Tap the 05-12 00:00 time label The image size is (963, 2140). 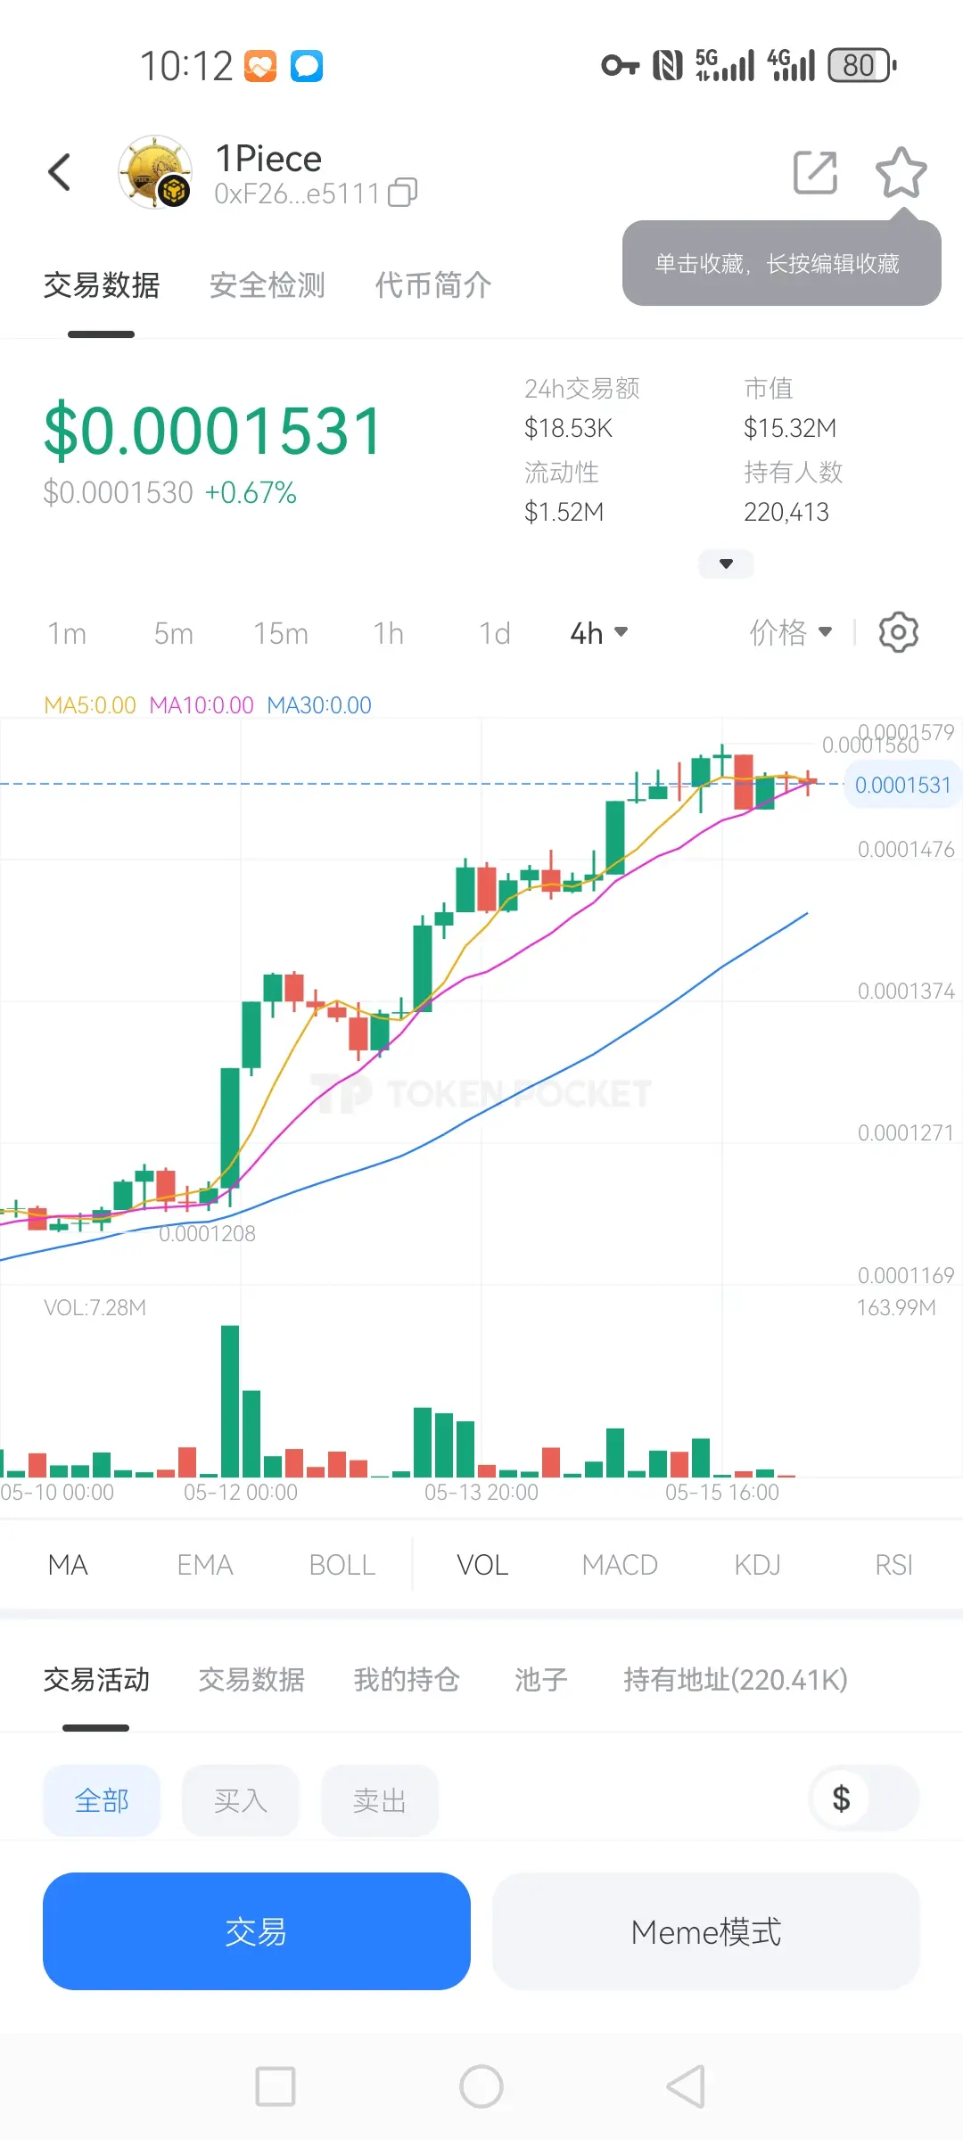pyautogui.click(x=241, y=1493)
